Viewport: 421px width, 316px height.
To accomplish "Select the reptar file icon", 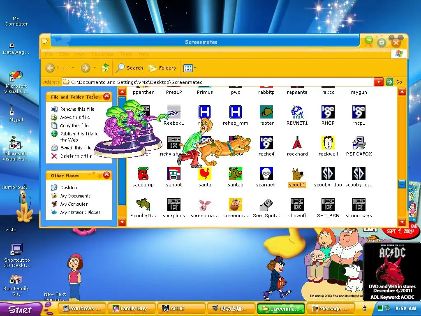I will point(266,112).
